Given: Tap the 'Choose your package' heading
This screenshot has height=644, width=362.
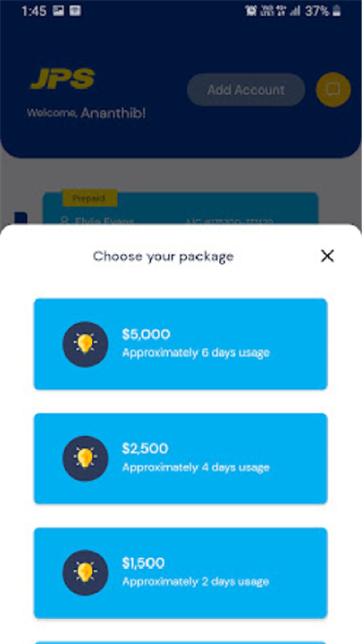Looking at the screenshot, I should point(164,257).
